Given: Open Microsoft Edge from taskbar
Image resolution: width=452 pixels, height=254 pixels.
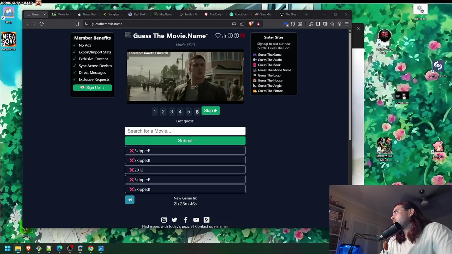Looking at the screenshot, I should click(x=59, y=249).
